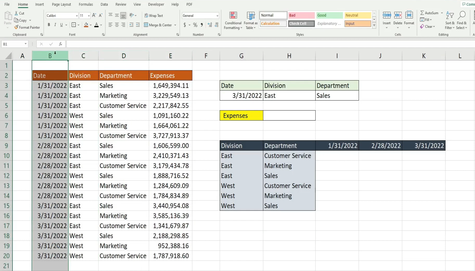Screen dimensions: 475x271
Task: Click the Paste clipboard icon
Action: click(8, 16)
